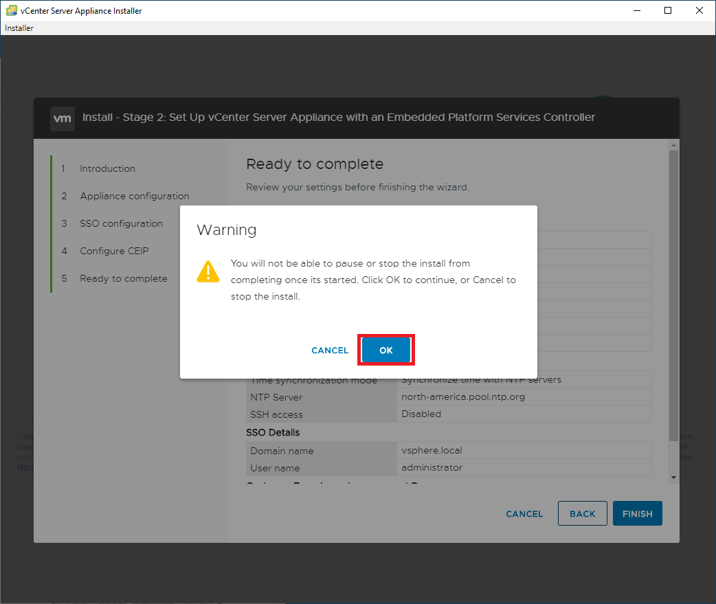Click OK in the Warning dialog
Image resolution: width=716 pixels, height=604 pixels.
[x=385, y=350]
